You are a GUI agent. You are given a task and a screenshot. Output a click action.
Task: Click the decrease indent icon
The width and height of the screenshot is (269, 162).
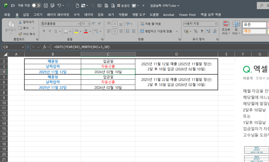point(127,31)
